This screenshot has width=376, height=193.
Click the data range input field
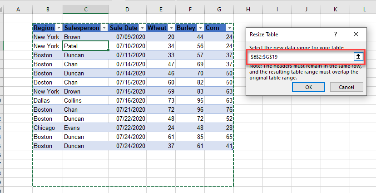point(301,57)
